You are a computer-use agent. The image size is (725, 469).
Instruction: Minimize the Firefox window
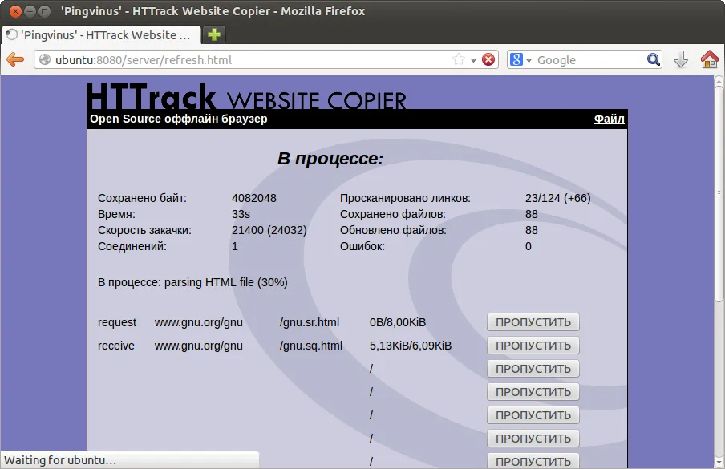30,11
